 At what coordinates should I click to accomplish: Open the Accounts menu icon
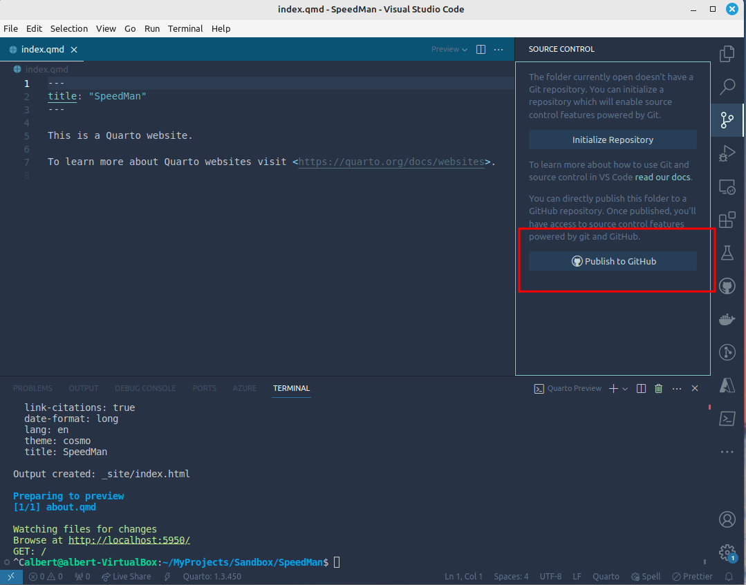point(727,519)
